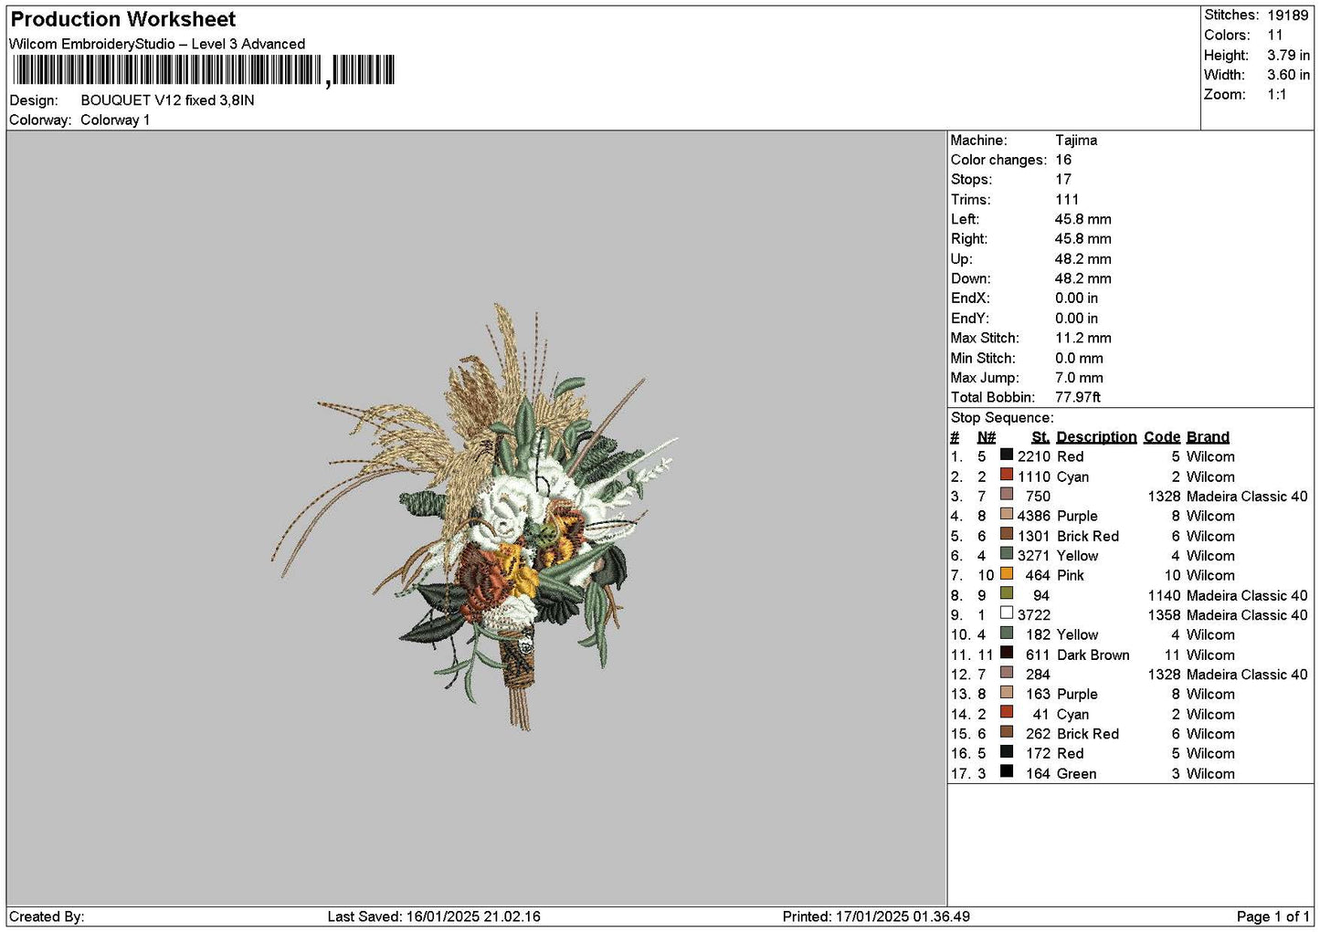This screenshot has width=1320, height=932.
Task: Click the Machine value 'Tajima'
Action: [x=1076, y=141]
